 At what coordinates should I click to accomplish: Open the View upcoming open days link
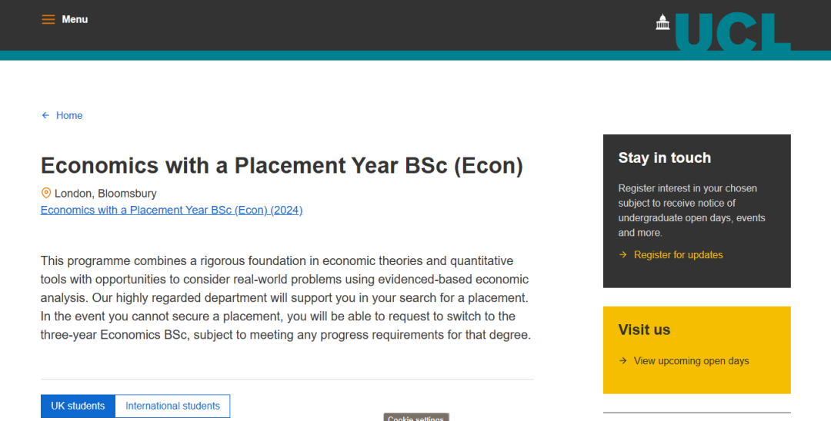point(691,361)
